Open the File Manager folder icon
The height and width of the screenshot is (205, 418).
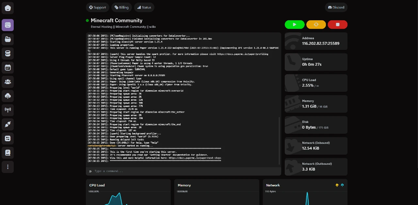point(8,39)
